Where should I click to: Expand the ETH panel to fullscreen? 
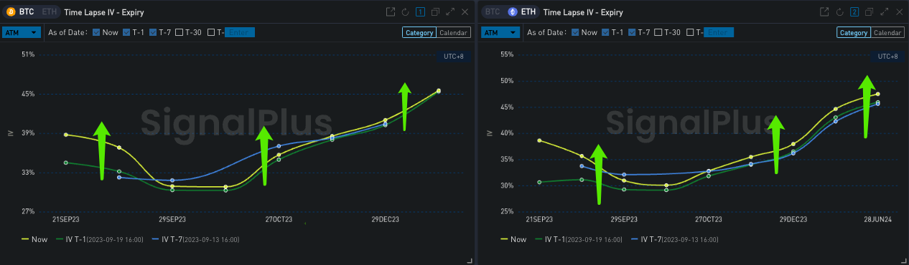(x=884, y=12)
